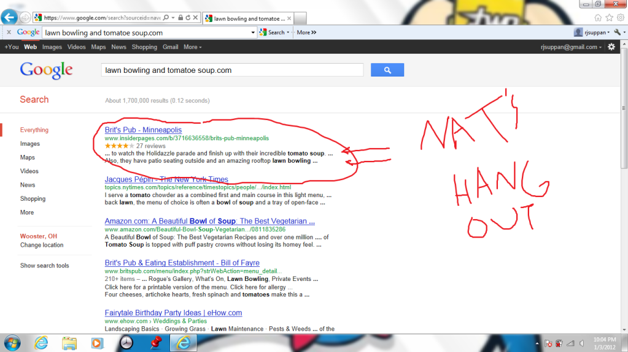Open the IE favorites star icon
Viewport: 628px width, 352px height.
pos(609,18)
